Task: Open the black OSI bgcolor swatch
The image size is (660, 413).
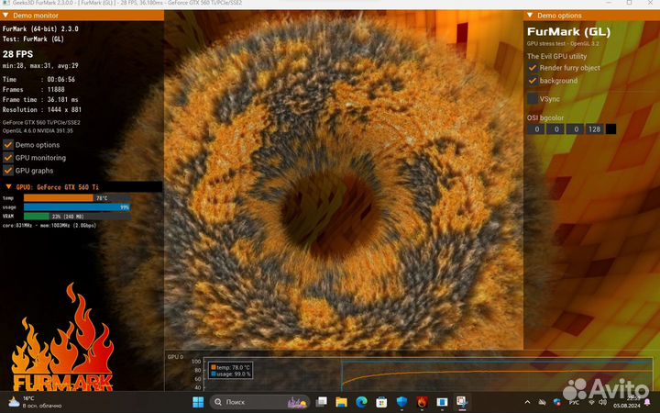Action: (611, 129)
